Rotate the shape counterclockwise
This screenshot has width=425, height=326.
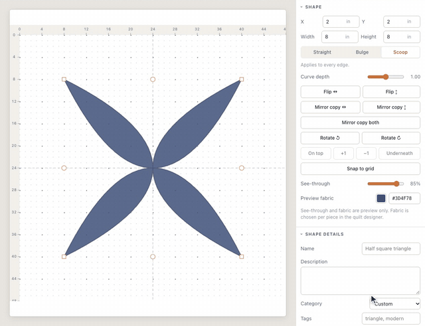[330, 138]
